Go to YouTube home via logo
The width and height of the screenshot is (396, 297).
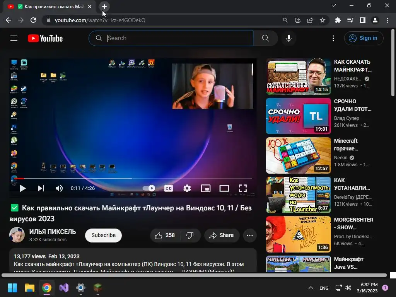[x=45, y=38]
